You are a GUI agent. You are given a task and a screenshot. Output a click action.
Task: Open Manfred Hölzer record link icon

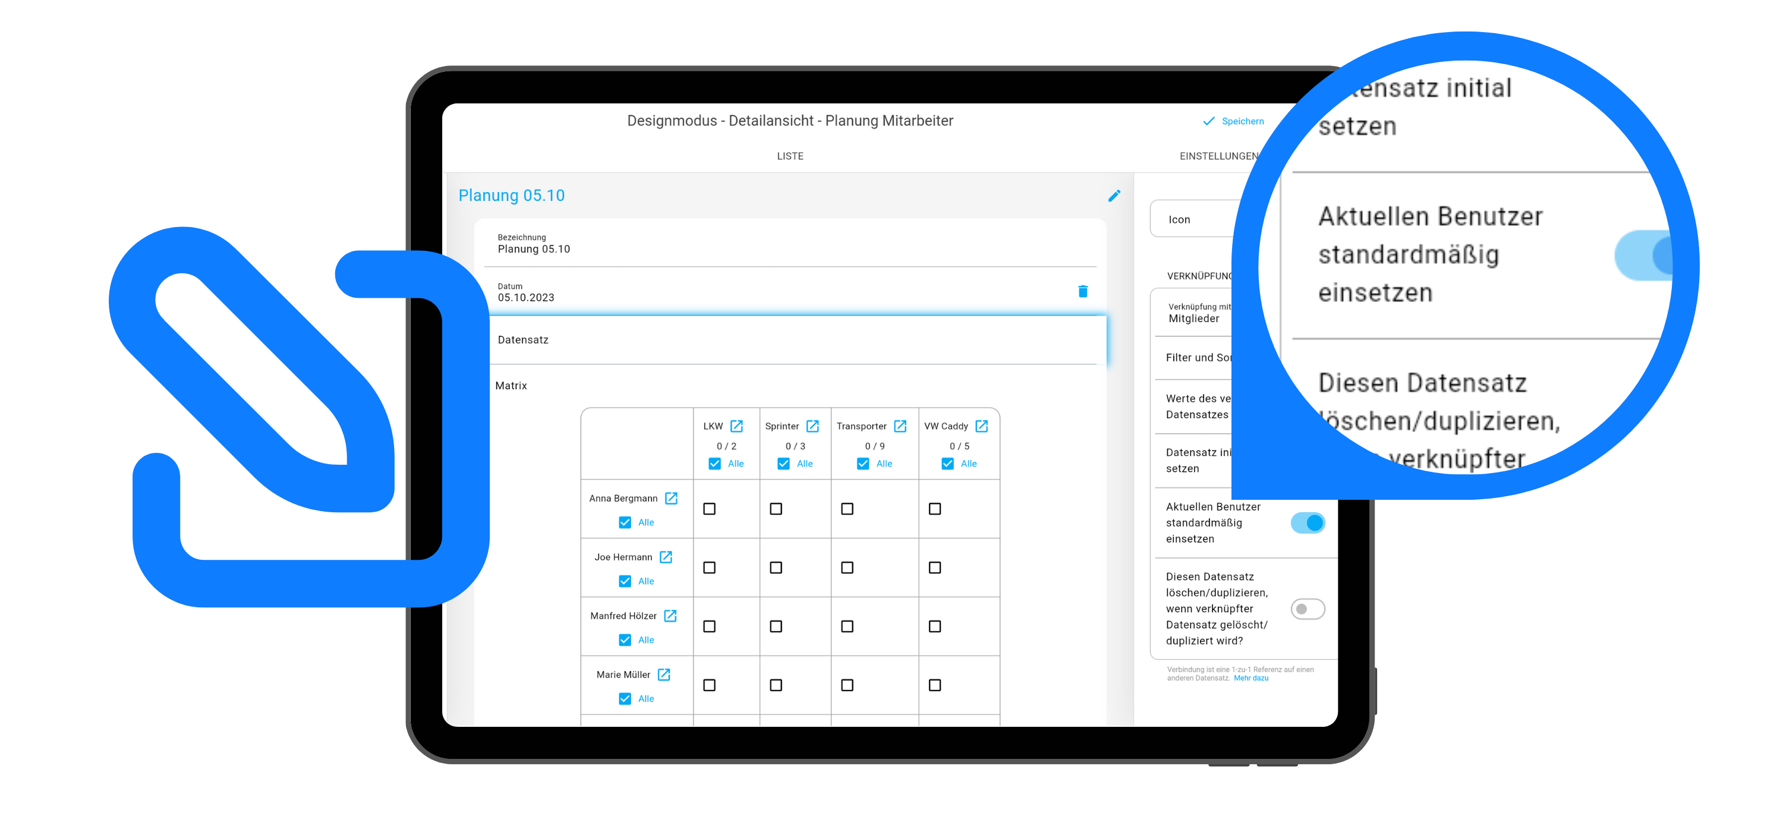pyautogui.click(x=670, y=615)
